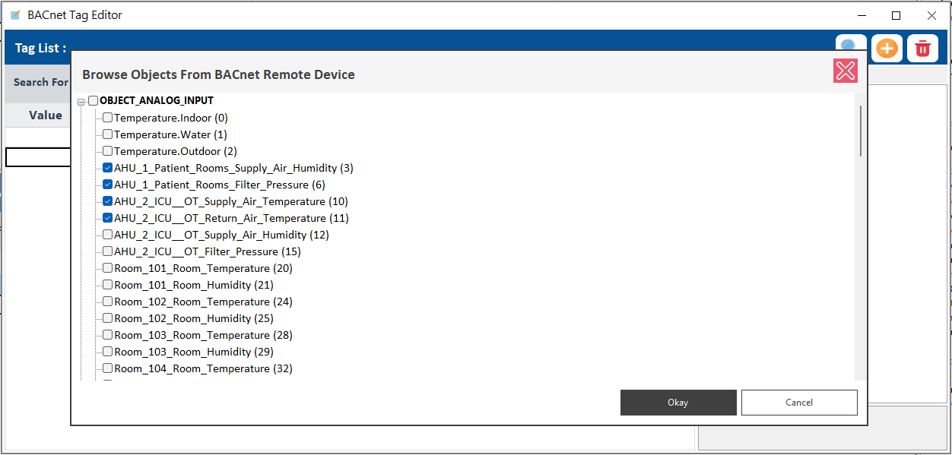This screenshot has height=455, width=952.
Task: Check the Temperature.Indoor (0) checkbox
Action: pyautogui.click(x=108, y=118)
